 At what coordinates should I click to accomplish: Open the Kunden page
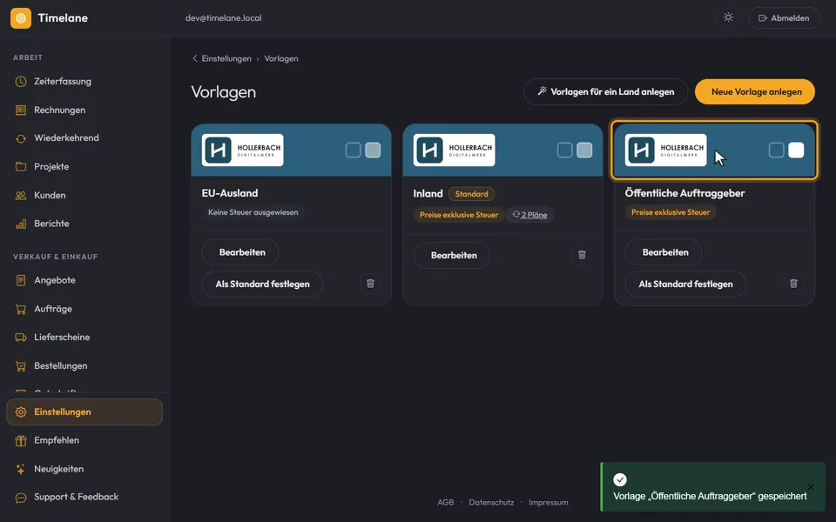[84, 196]
